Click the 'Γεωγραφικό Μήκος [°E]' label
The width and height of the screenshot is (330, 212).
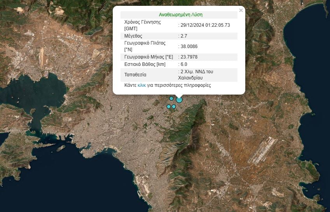pyautogui.click(x=148, y=57)
